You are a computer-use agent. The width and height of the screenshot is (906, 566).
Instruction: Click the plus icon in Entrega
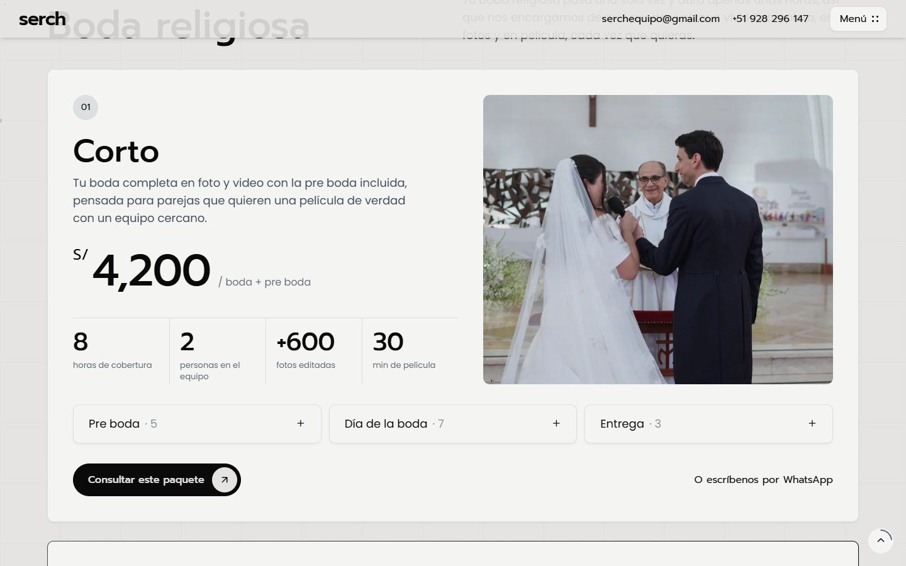[x=812, y=423]
